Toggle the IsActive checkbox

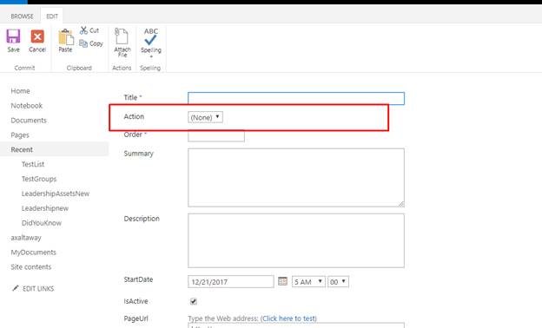pyautogui.click(x=194, y=301)
